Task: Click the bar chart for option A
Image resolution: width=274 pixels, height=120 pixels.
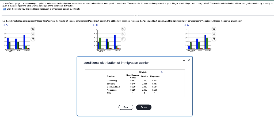Action: click(17, 41)
